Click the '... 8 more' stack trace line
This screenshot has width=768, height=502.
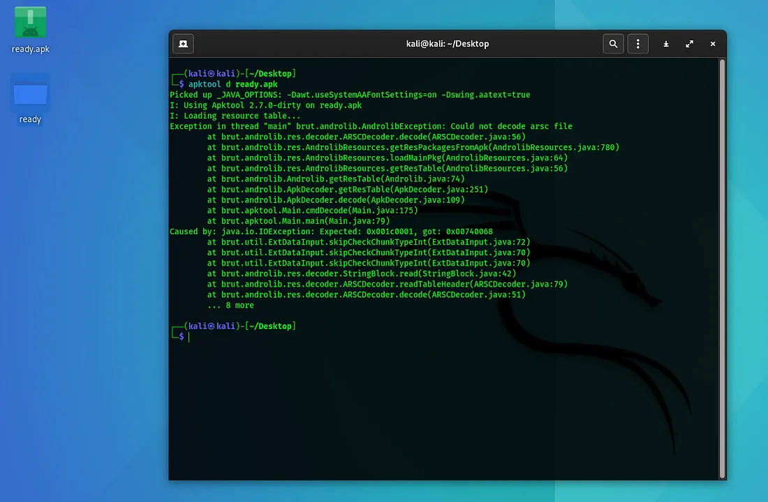[230, 305]
